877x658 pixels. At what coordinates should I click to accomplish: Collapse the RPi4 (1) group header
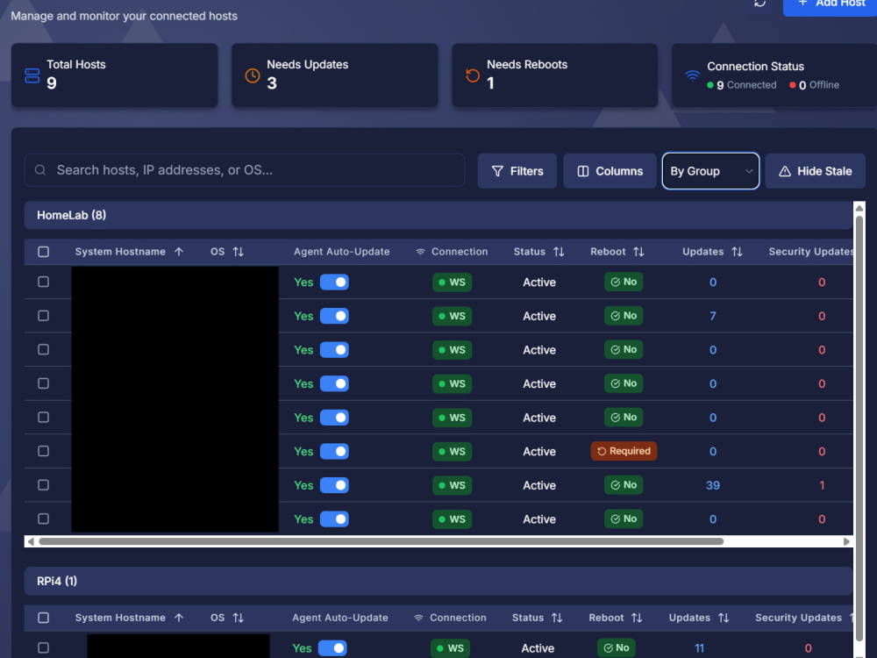[x=438, y=582]
